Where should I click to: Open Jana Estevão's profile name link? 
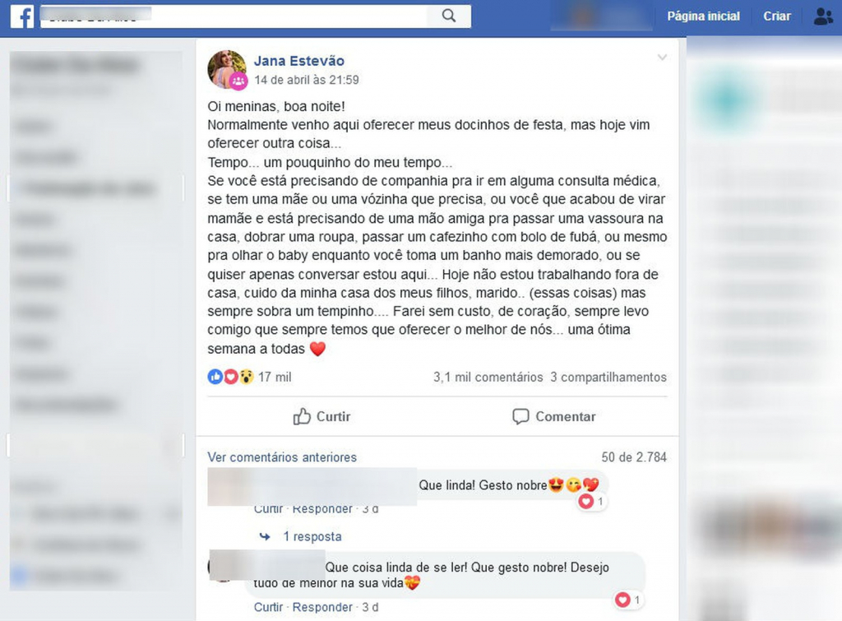[x=299, y=61]
